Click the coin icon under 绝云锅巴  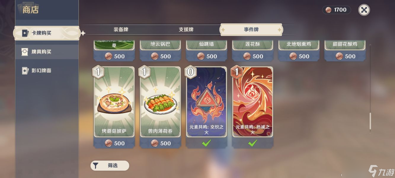coord(155,56)
